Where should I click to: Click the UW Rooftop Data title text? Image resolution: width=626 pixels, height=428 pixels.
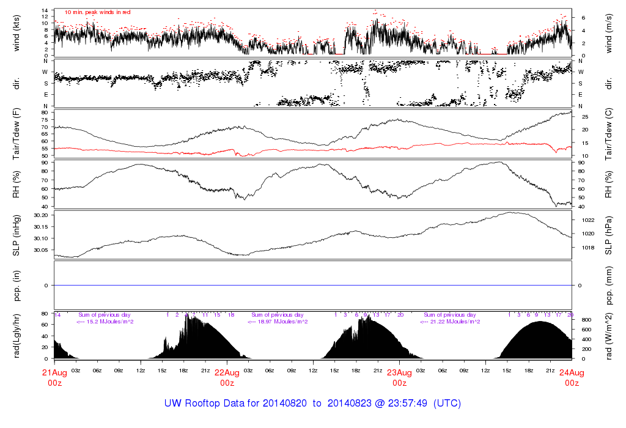click(x=312, y=404)
